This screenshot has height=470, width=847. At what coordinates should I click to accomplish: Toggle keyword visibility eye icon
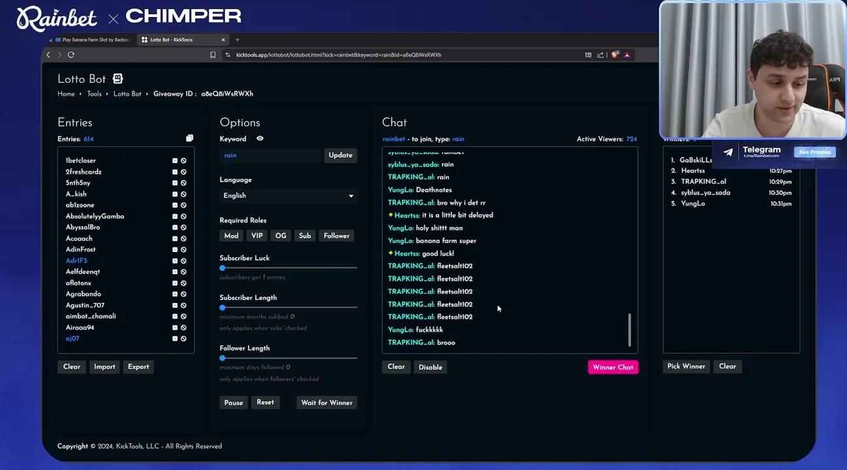[x=260, y=138]
